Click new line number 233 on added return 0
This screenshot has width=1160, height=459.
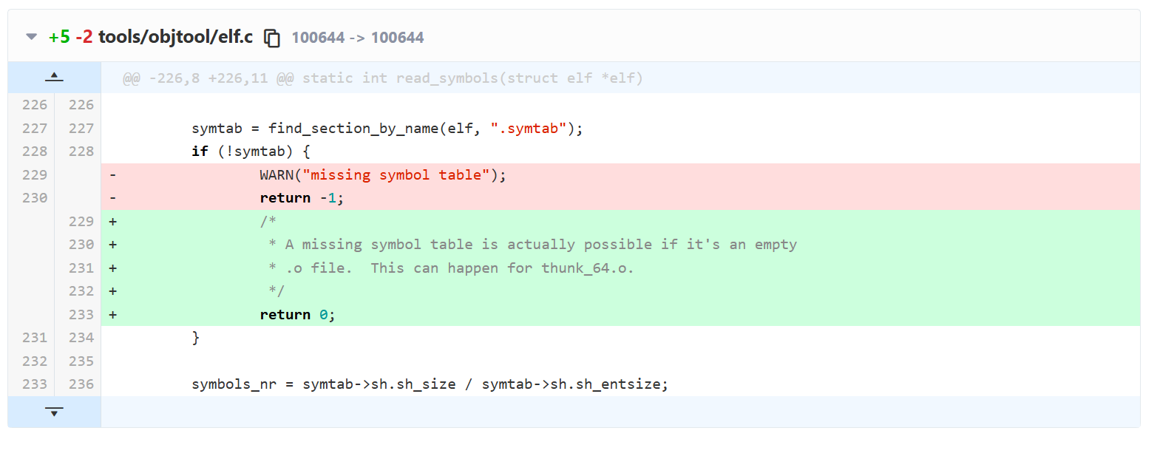pyautogui.click(x=81, y=315)
